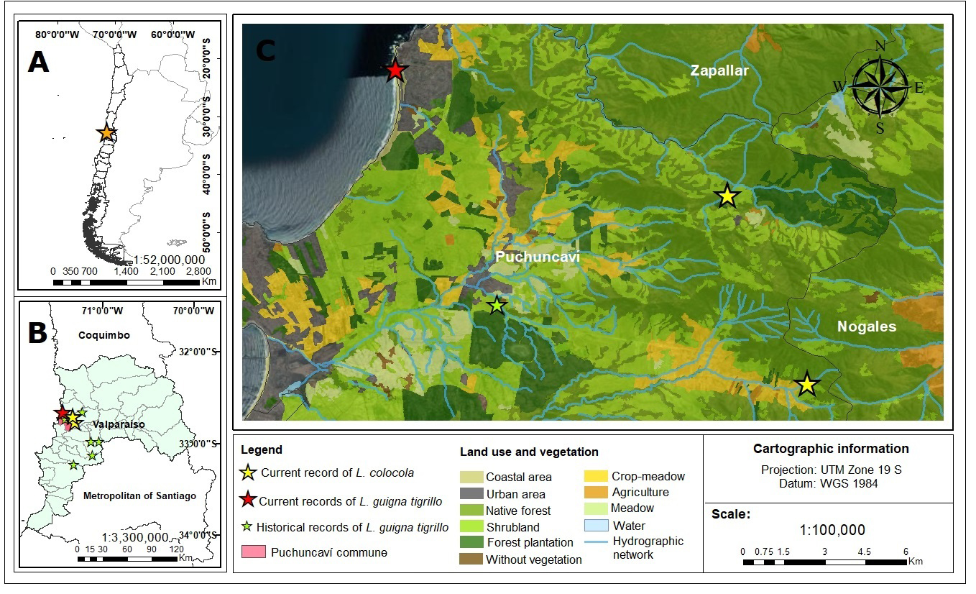Click the 1:3,300,000 scale text
This screenshot has width=976, height=594.
point(134,537)
